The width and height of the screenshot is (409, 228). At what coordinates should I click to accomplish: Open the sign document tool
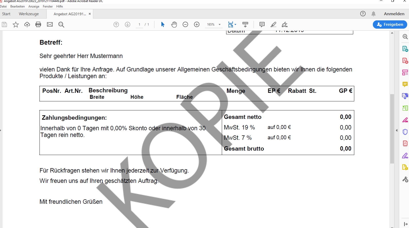(x=285, y=25)
